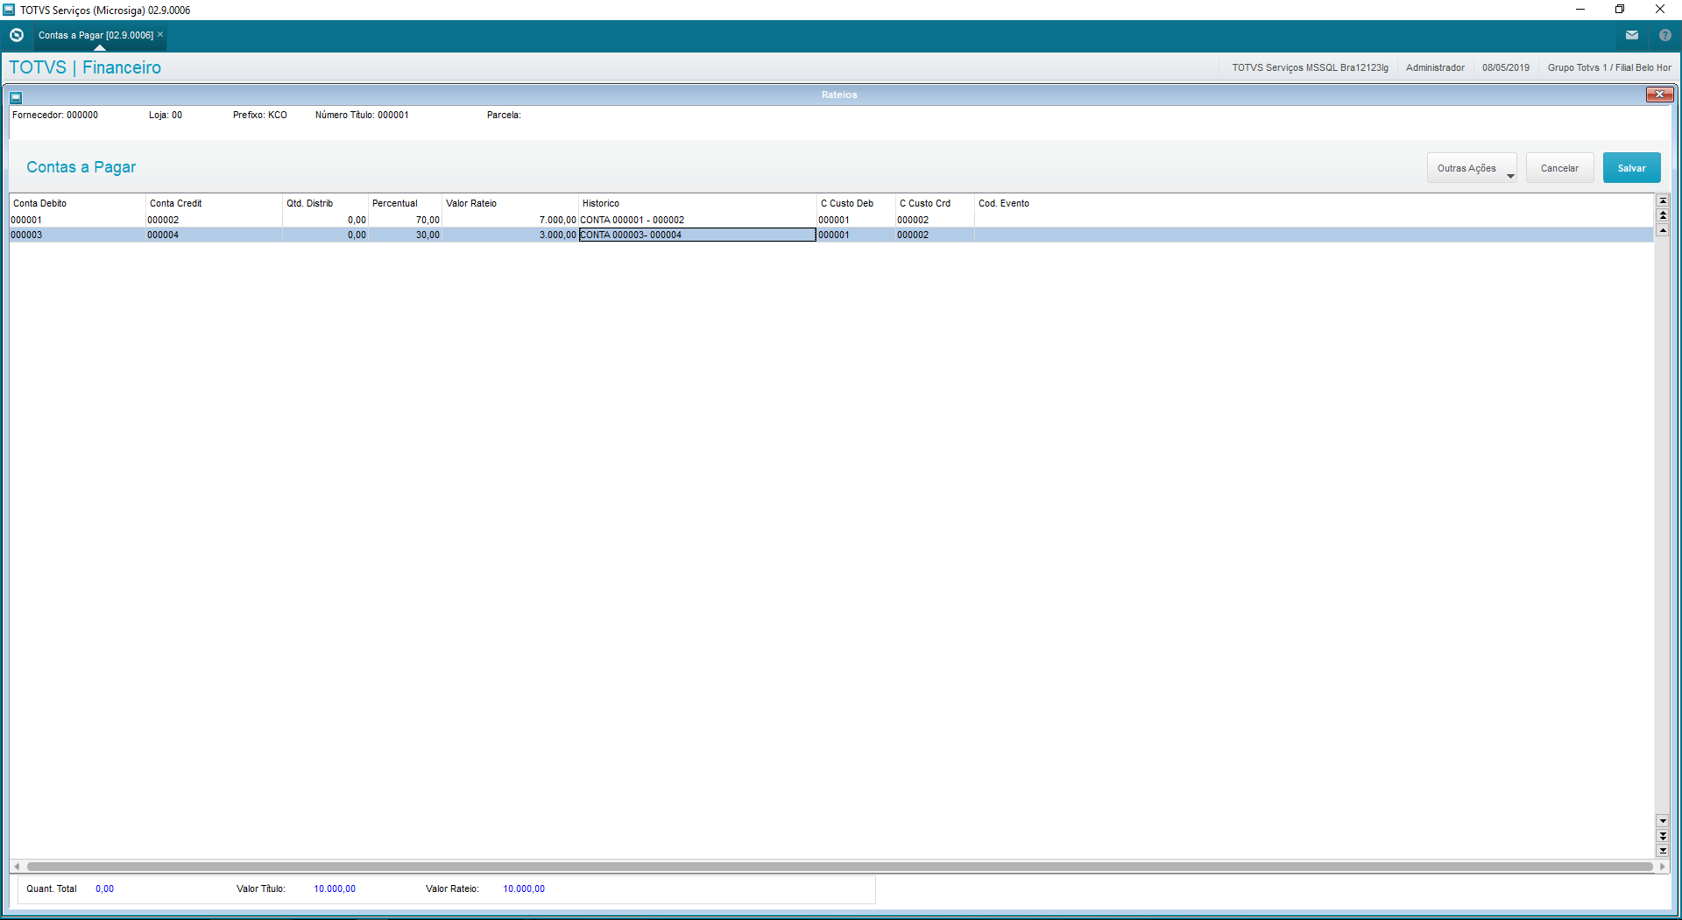The height and width of the screenshot is (920, 1682).
Task: Click Percentual cell 70,00
Action: [x=405, y=220]
